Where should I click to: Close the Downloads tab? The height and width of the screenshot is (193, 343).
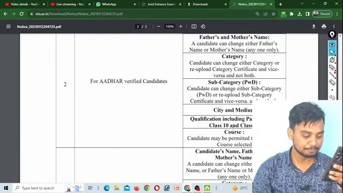(x=226, y=4)
